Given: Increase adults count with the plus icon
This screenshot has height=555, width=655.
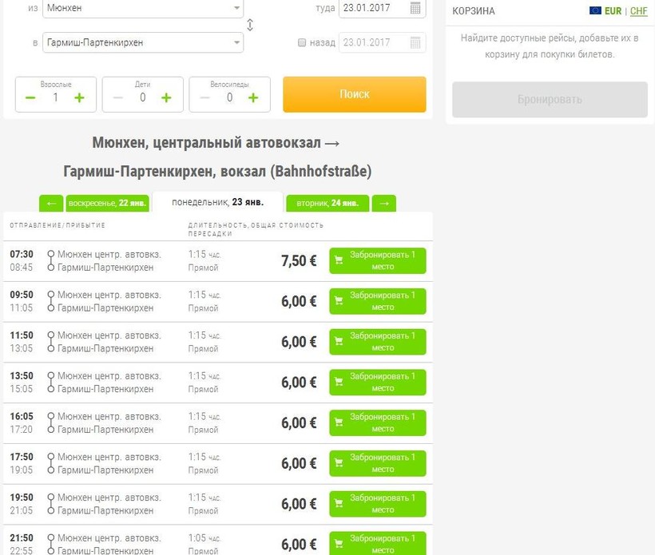Looking at the screenshot, I should 79,97.
